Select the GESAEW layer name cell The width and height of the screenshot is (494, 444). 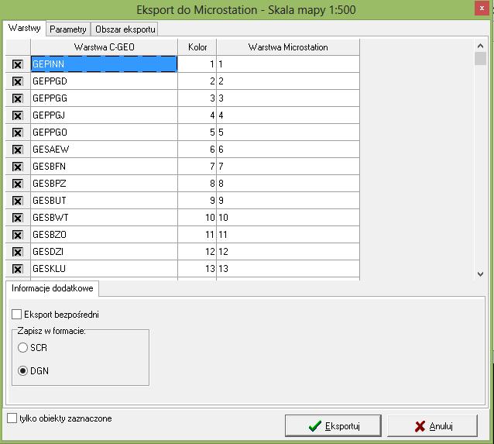tap(105, 149)
